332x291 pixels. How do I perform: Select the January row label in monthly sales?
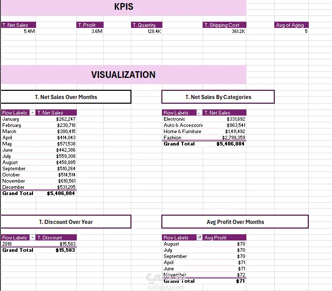19,119
